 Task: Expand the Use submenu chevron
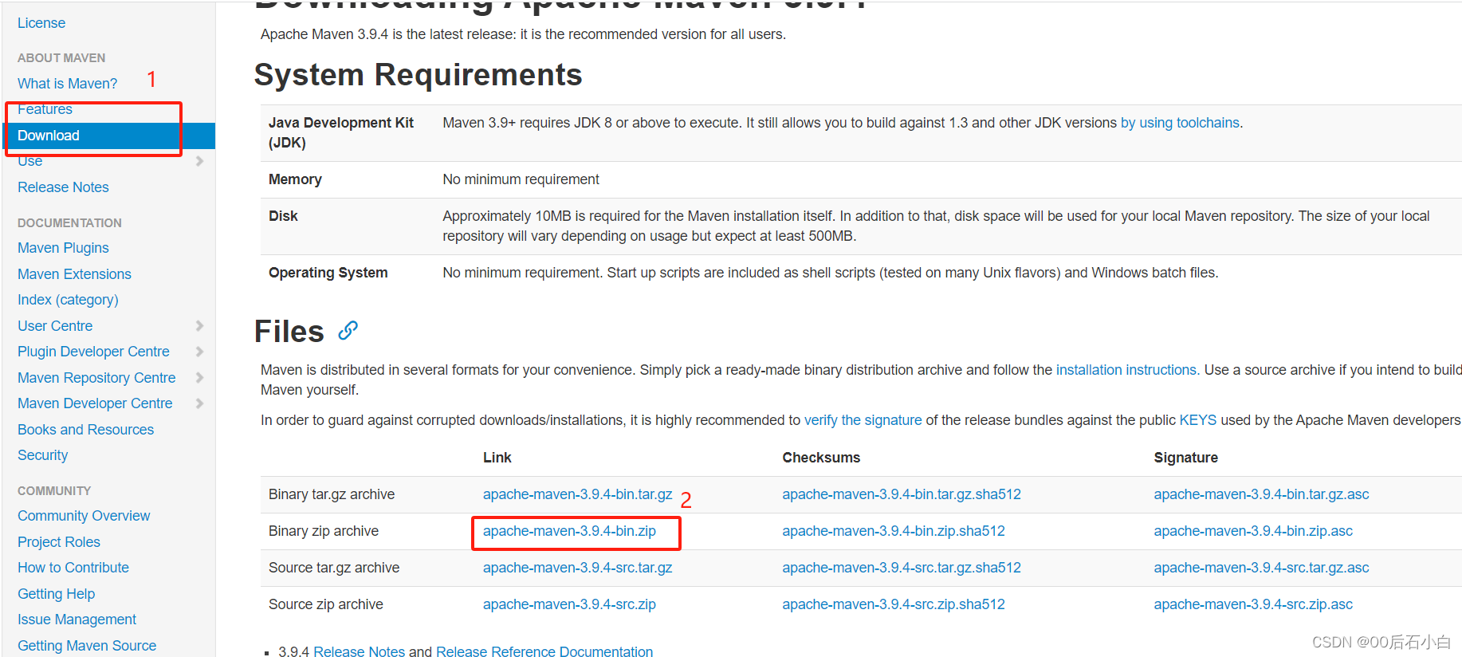coord(199,161)
